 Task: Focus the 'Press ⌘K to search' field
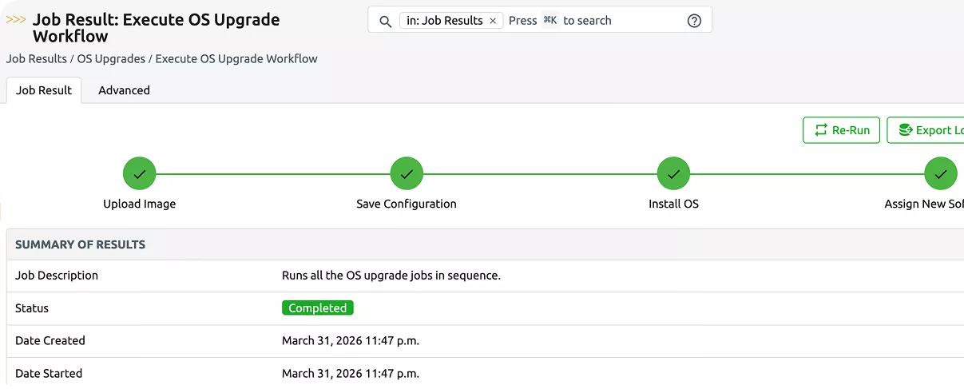(x=607, y=21)
